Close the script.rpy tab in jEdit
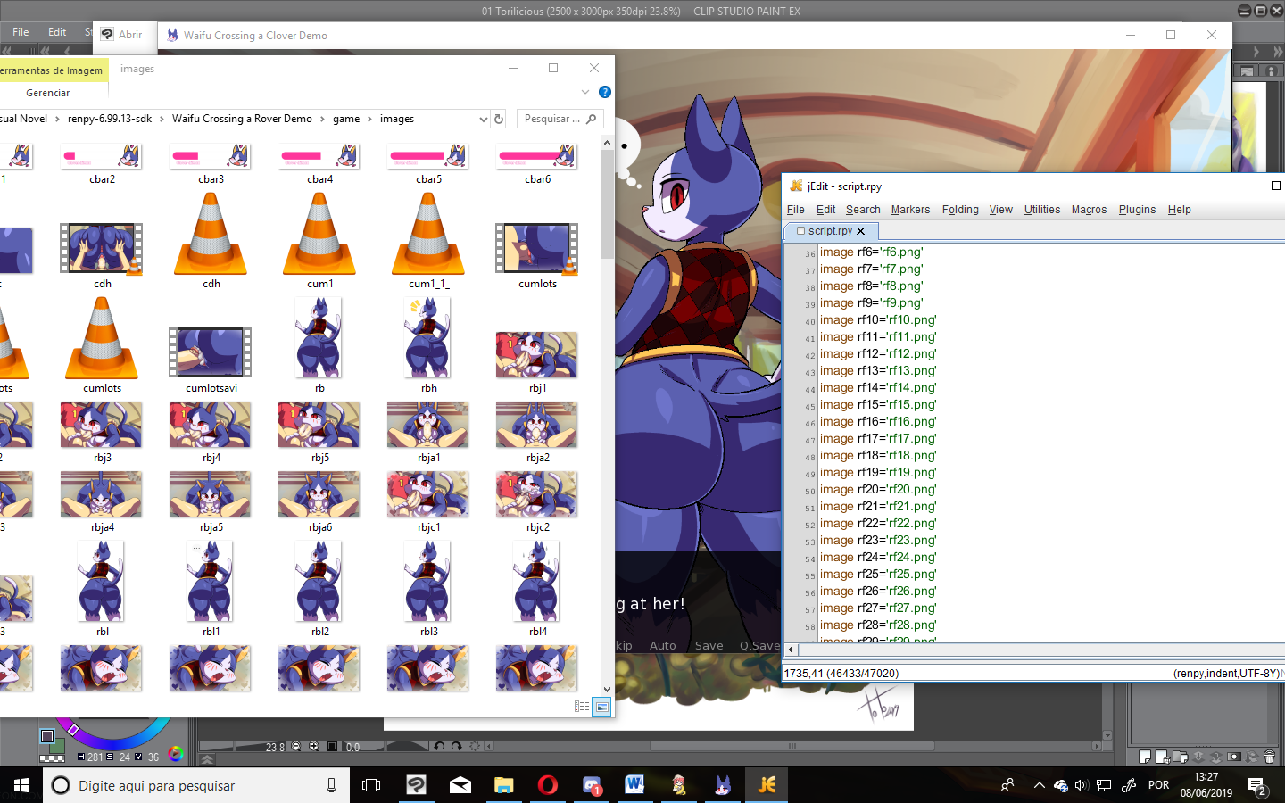The image size is (1285, 803). (x=860, y=230)
